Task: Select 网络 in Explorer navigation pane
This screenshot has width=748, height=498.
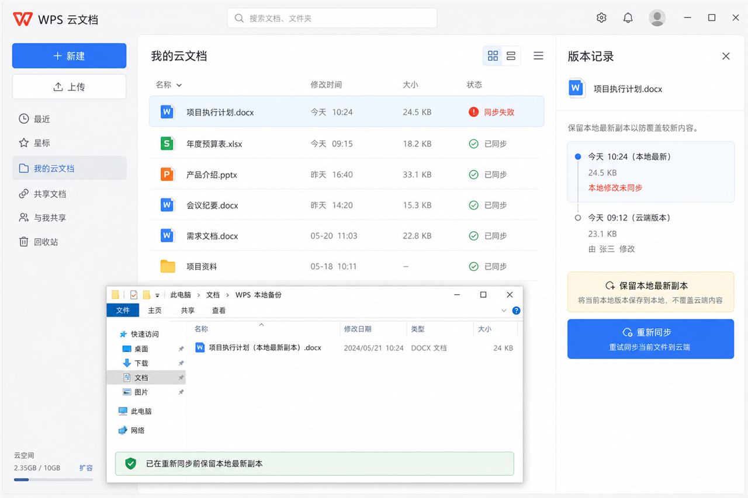Action: 133,430
